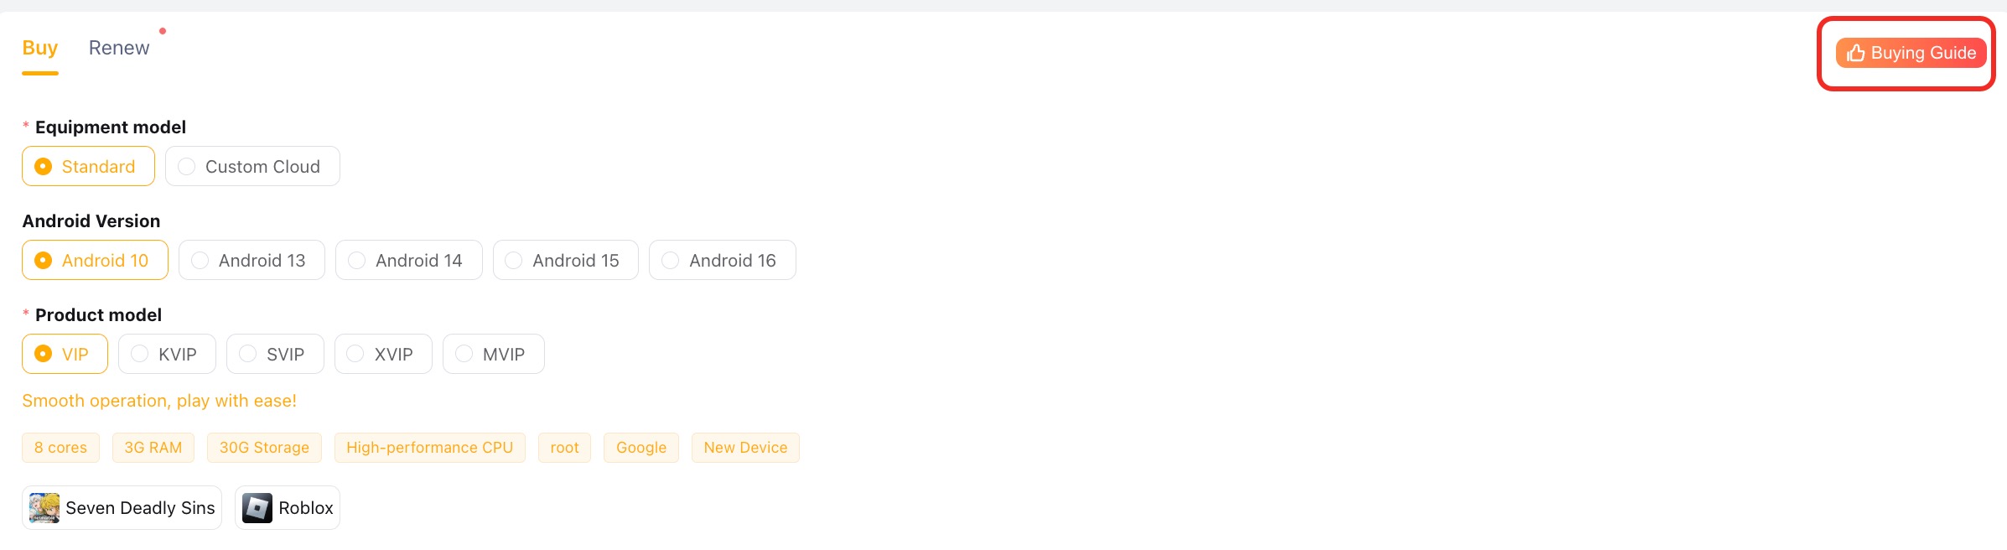Image resolution: width=2007 pixels, height=550 pixels.
Task: Click the New Device tag
Action: [x=745, y=448]
